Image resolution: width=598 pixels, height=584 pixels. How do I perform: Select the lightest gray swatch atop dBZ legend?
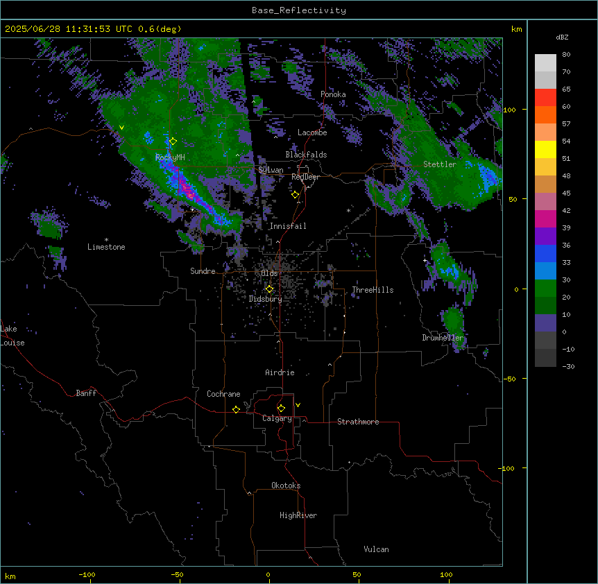coord(545,63)
